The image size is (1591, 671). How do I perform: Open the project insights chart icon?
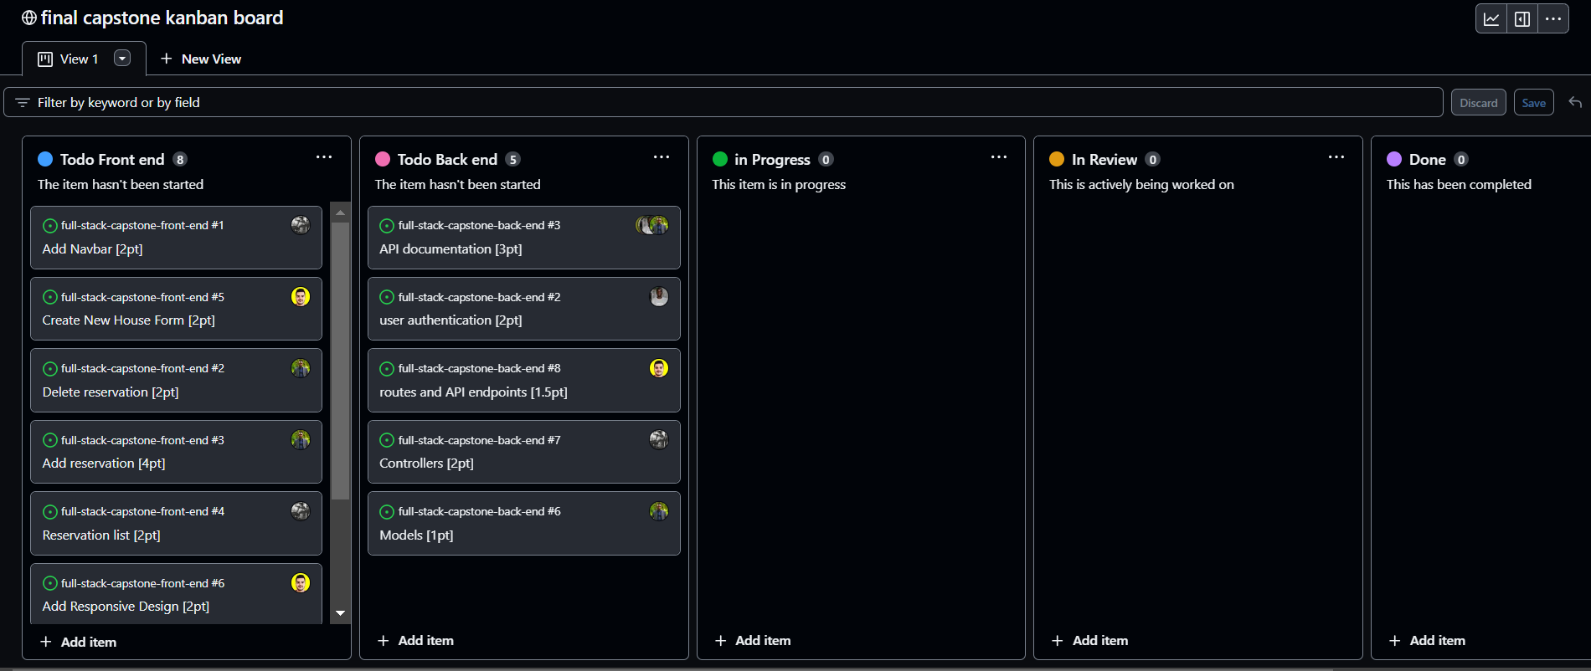1491,18
